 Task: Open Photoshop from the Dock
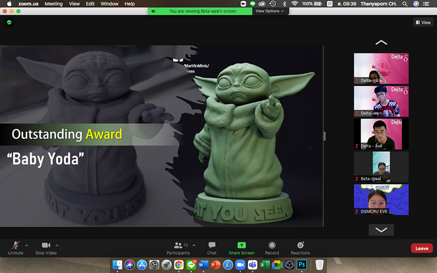(302, 265)
